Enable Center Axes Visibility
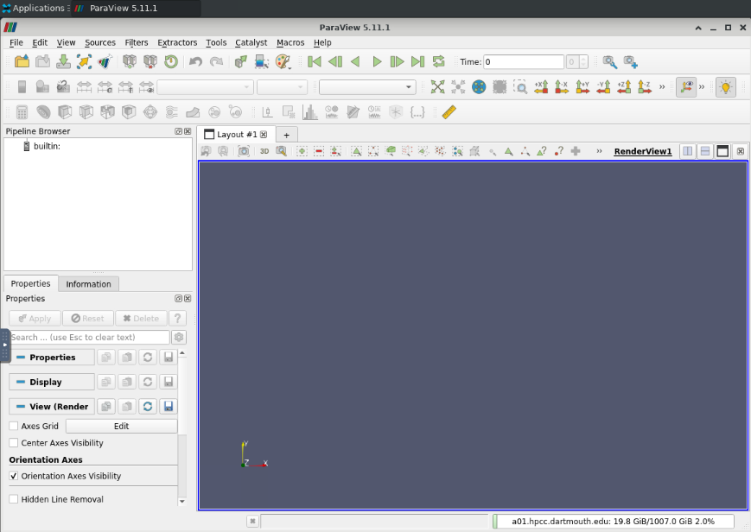This screenshot has height=532, width=751. [x=14, y=443]
